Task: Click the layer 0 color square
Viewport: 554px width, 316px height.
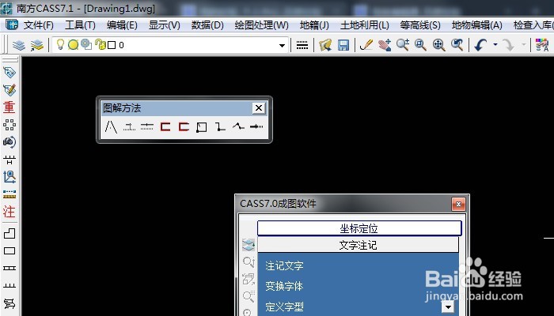Action: [x=112, y=45]
